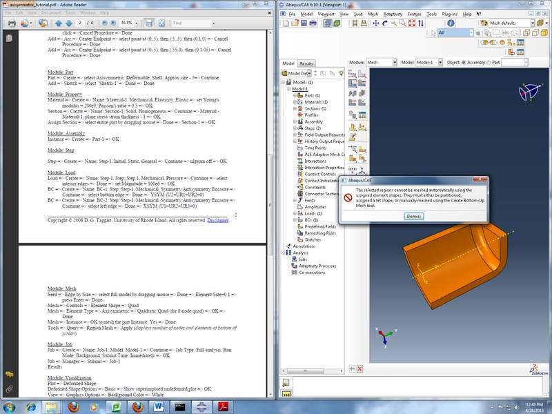The image size is (552, 414).
Task: Click the Create Datum Point tool
Action: pyautogui.click(x=353, y=170)
